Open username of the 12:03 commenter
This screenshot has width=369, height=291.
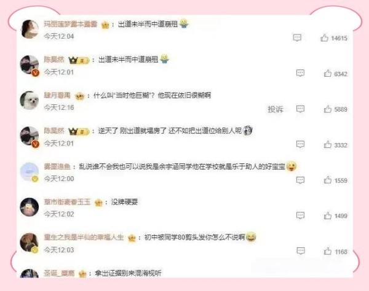(x=84, y=237)
